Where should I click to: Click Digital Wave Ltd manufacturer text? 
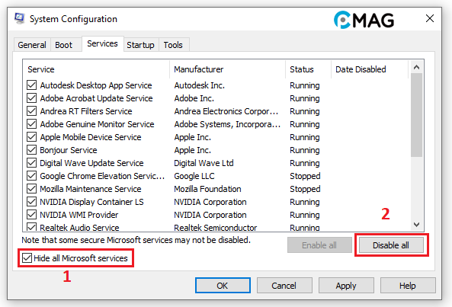pos(204,163)
